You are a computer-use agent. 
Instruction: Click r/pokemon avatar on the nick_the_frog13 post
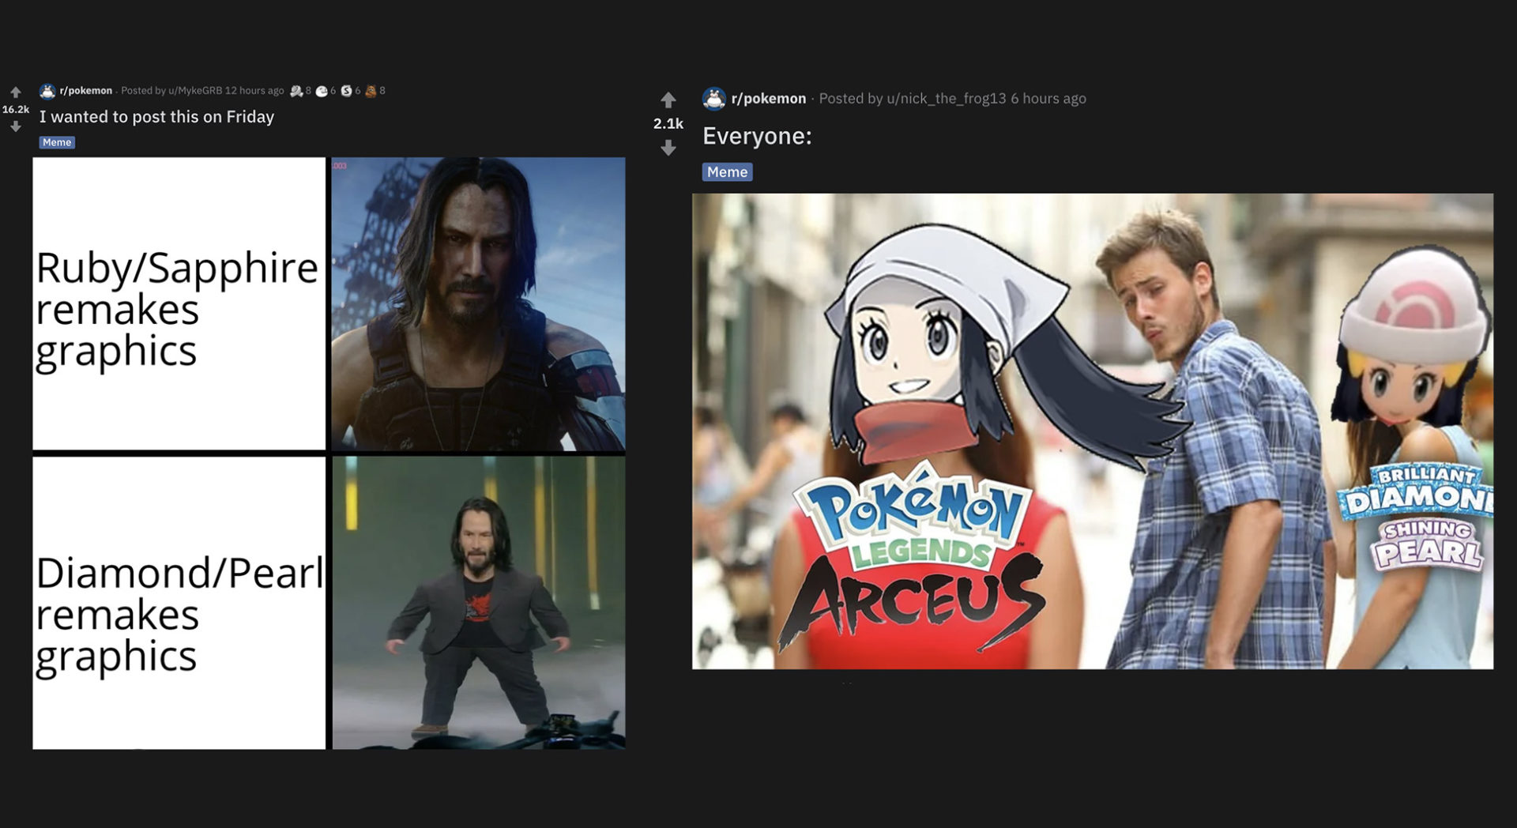714,99
